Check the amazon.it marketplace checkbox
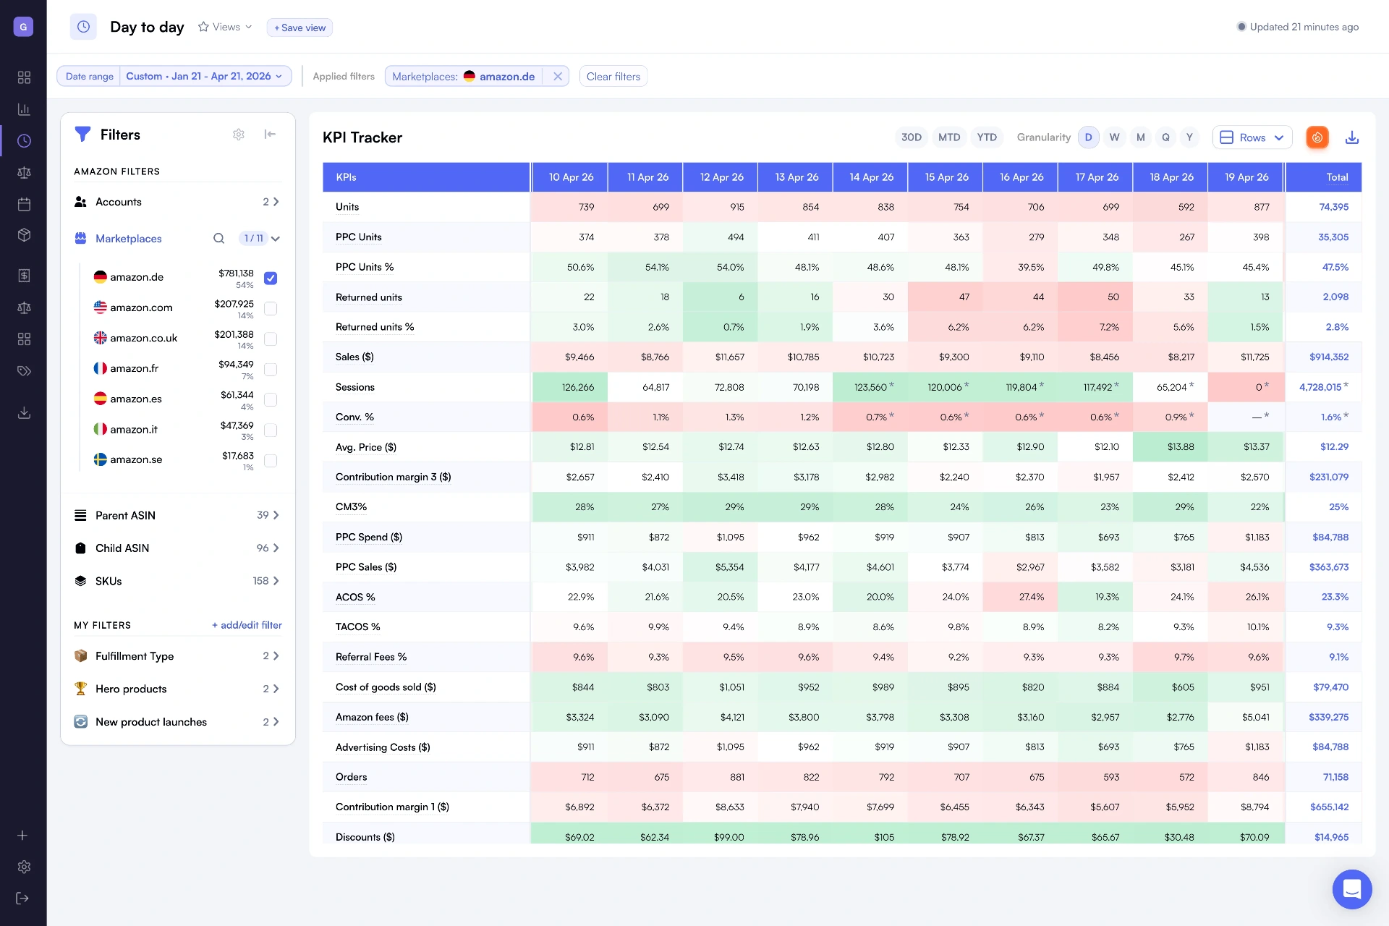 pyautogui.click(x=271, y=430)
